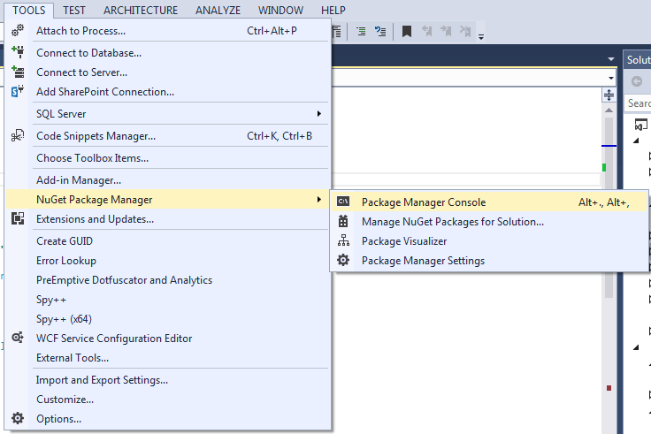Open the HELP menu
The height and width of the screenshot is (434, 651).
333,10
